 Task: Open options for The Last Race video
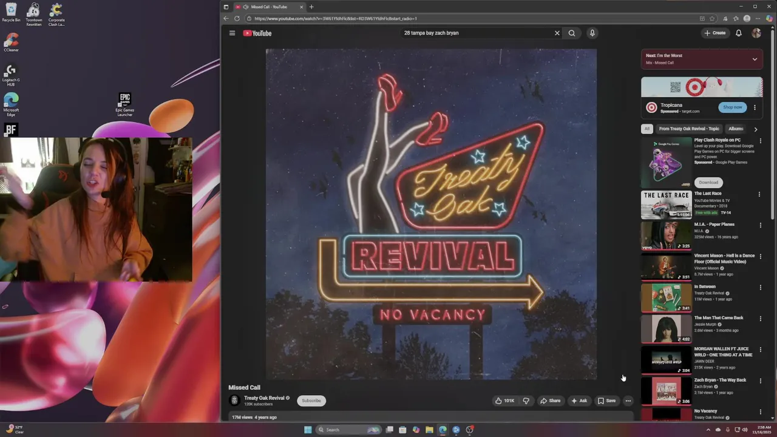click(x=759, y=194)
